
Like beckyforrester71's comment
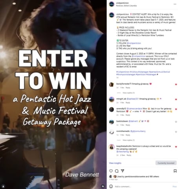tap(176, 84)
